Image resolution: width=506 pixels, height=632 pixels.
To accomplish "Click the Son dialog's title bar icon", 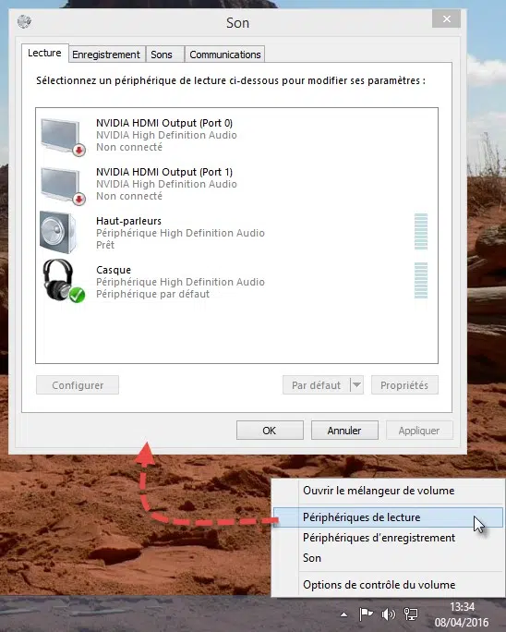I will coord(25,21).
